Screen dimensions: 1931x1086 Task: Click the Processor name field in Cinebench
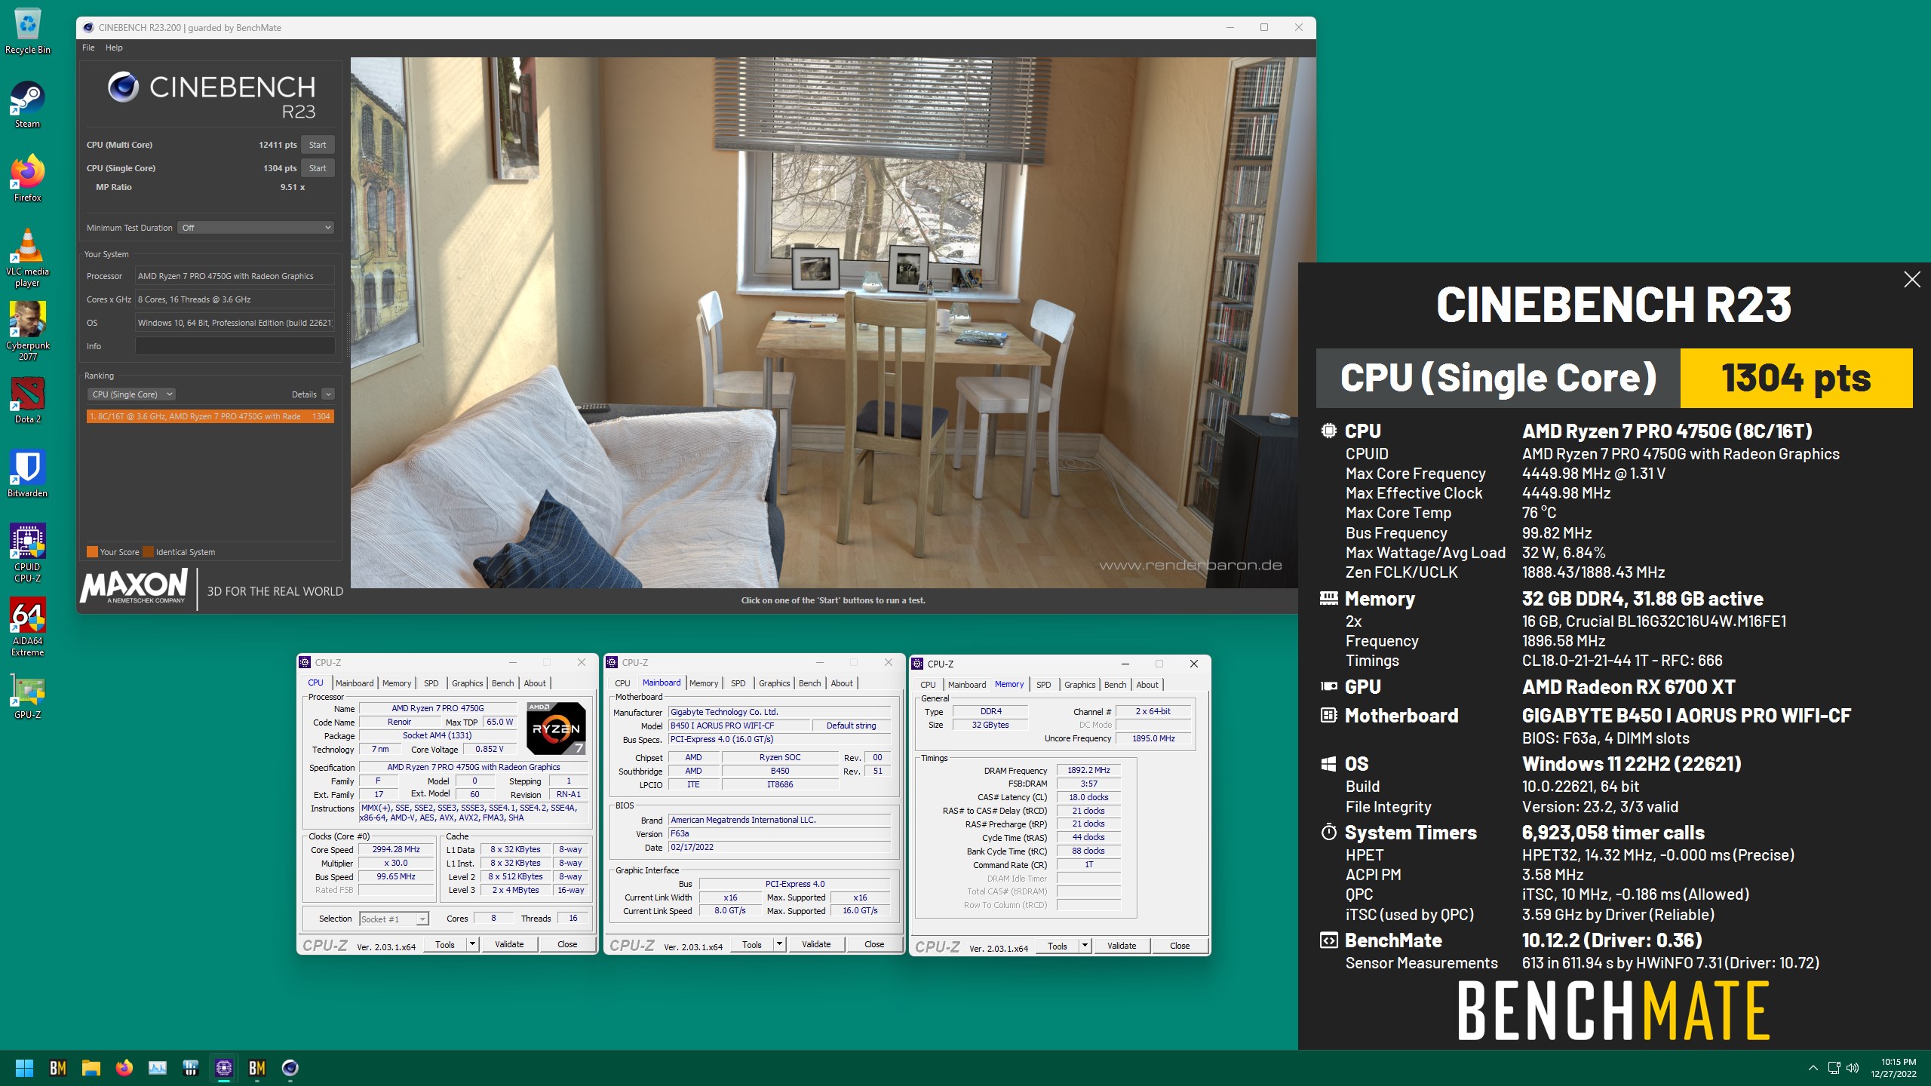coord(235,276)
